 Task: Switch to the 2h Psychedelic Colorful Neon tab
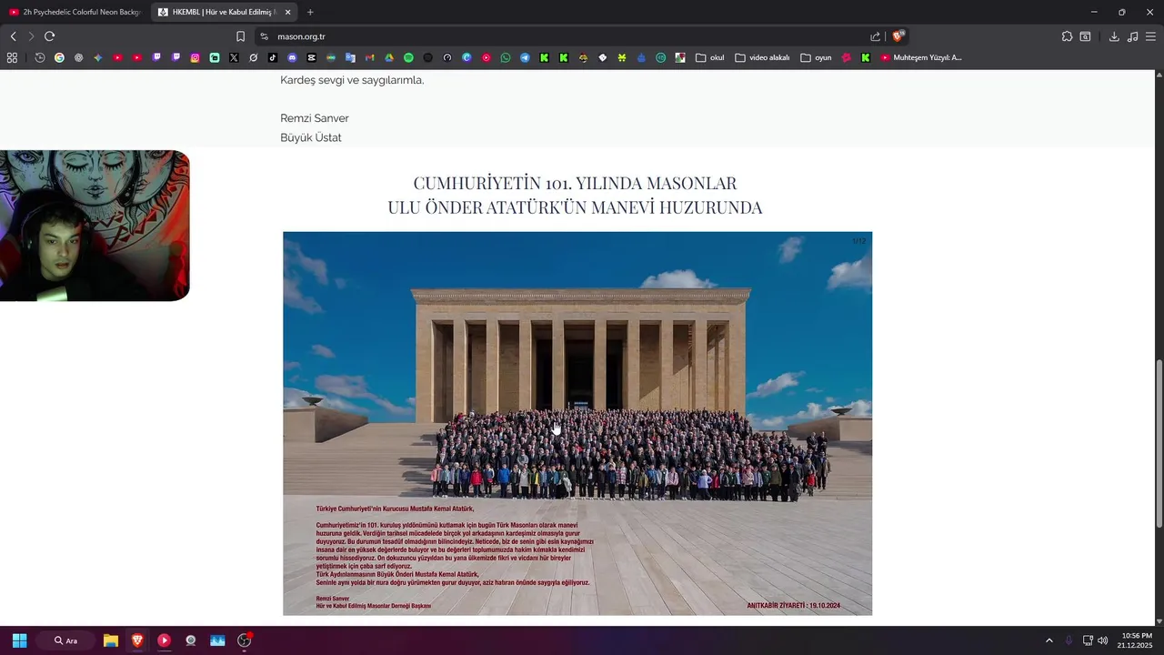point(75,12)
